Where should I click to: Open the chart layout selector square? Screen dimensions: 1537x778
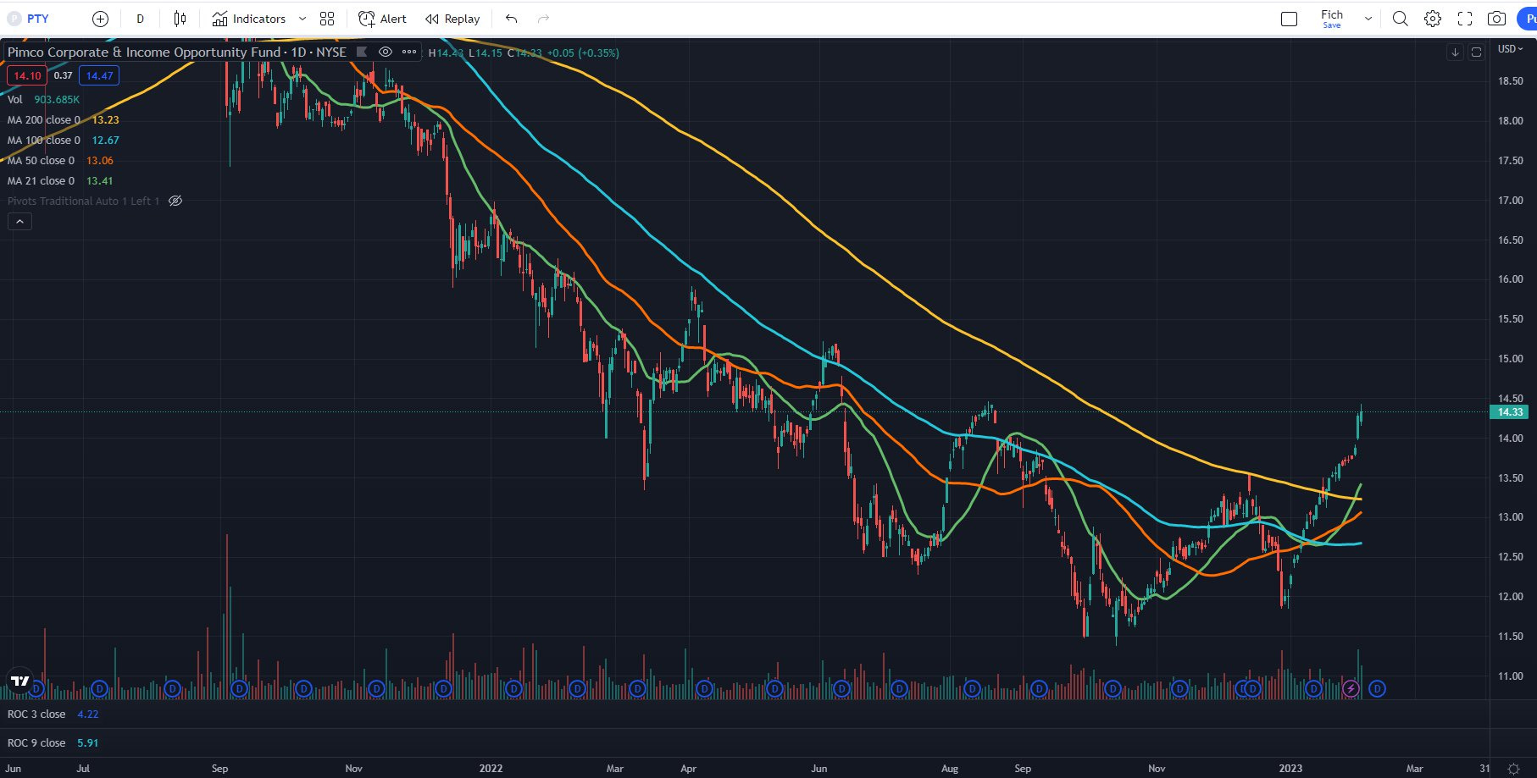click(1289, 19)
